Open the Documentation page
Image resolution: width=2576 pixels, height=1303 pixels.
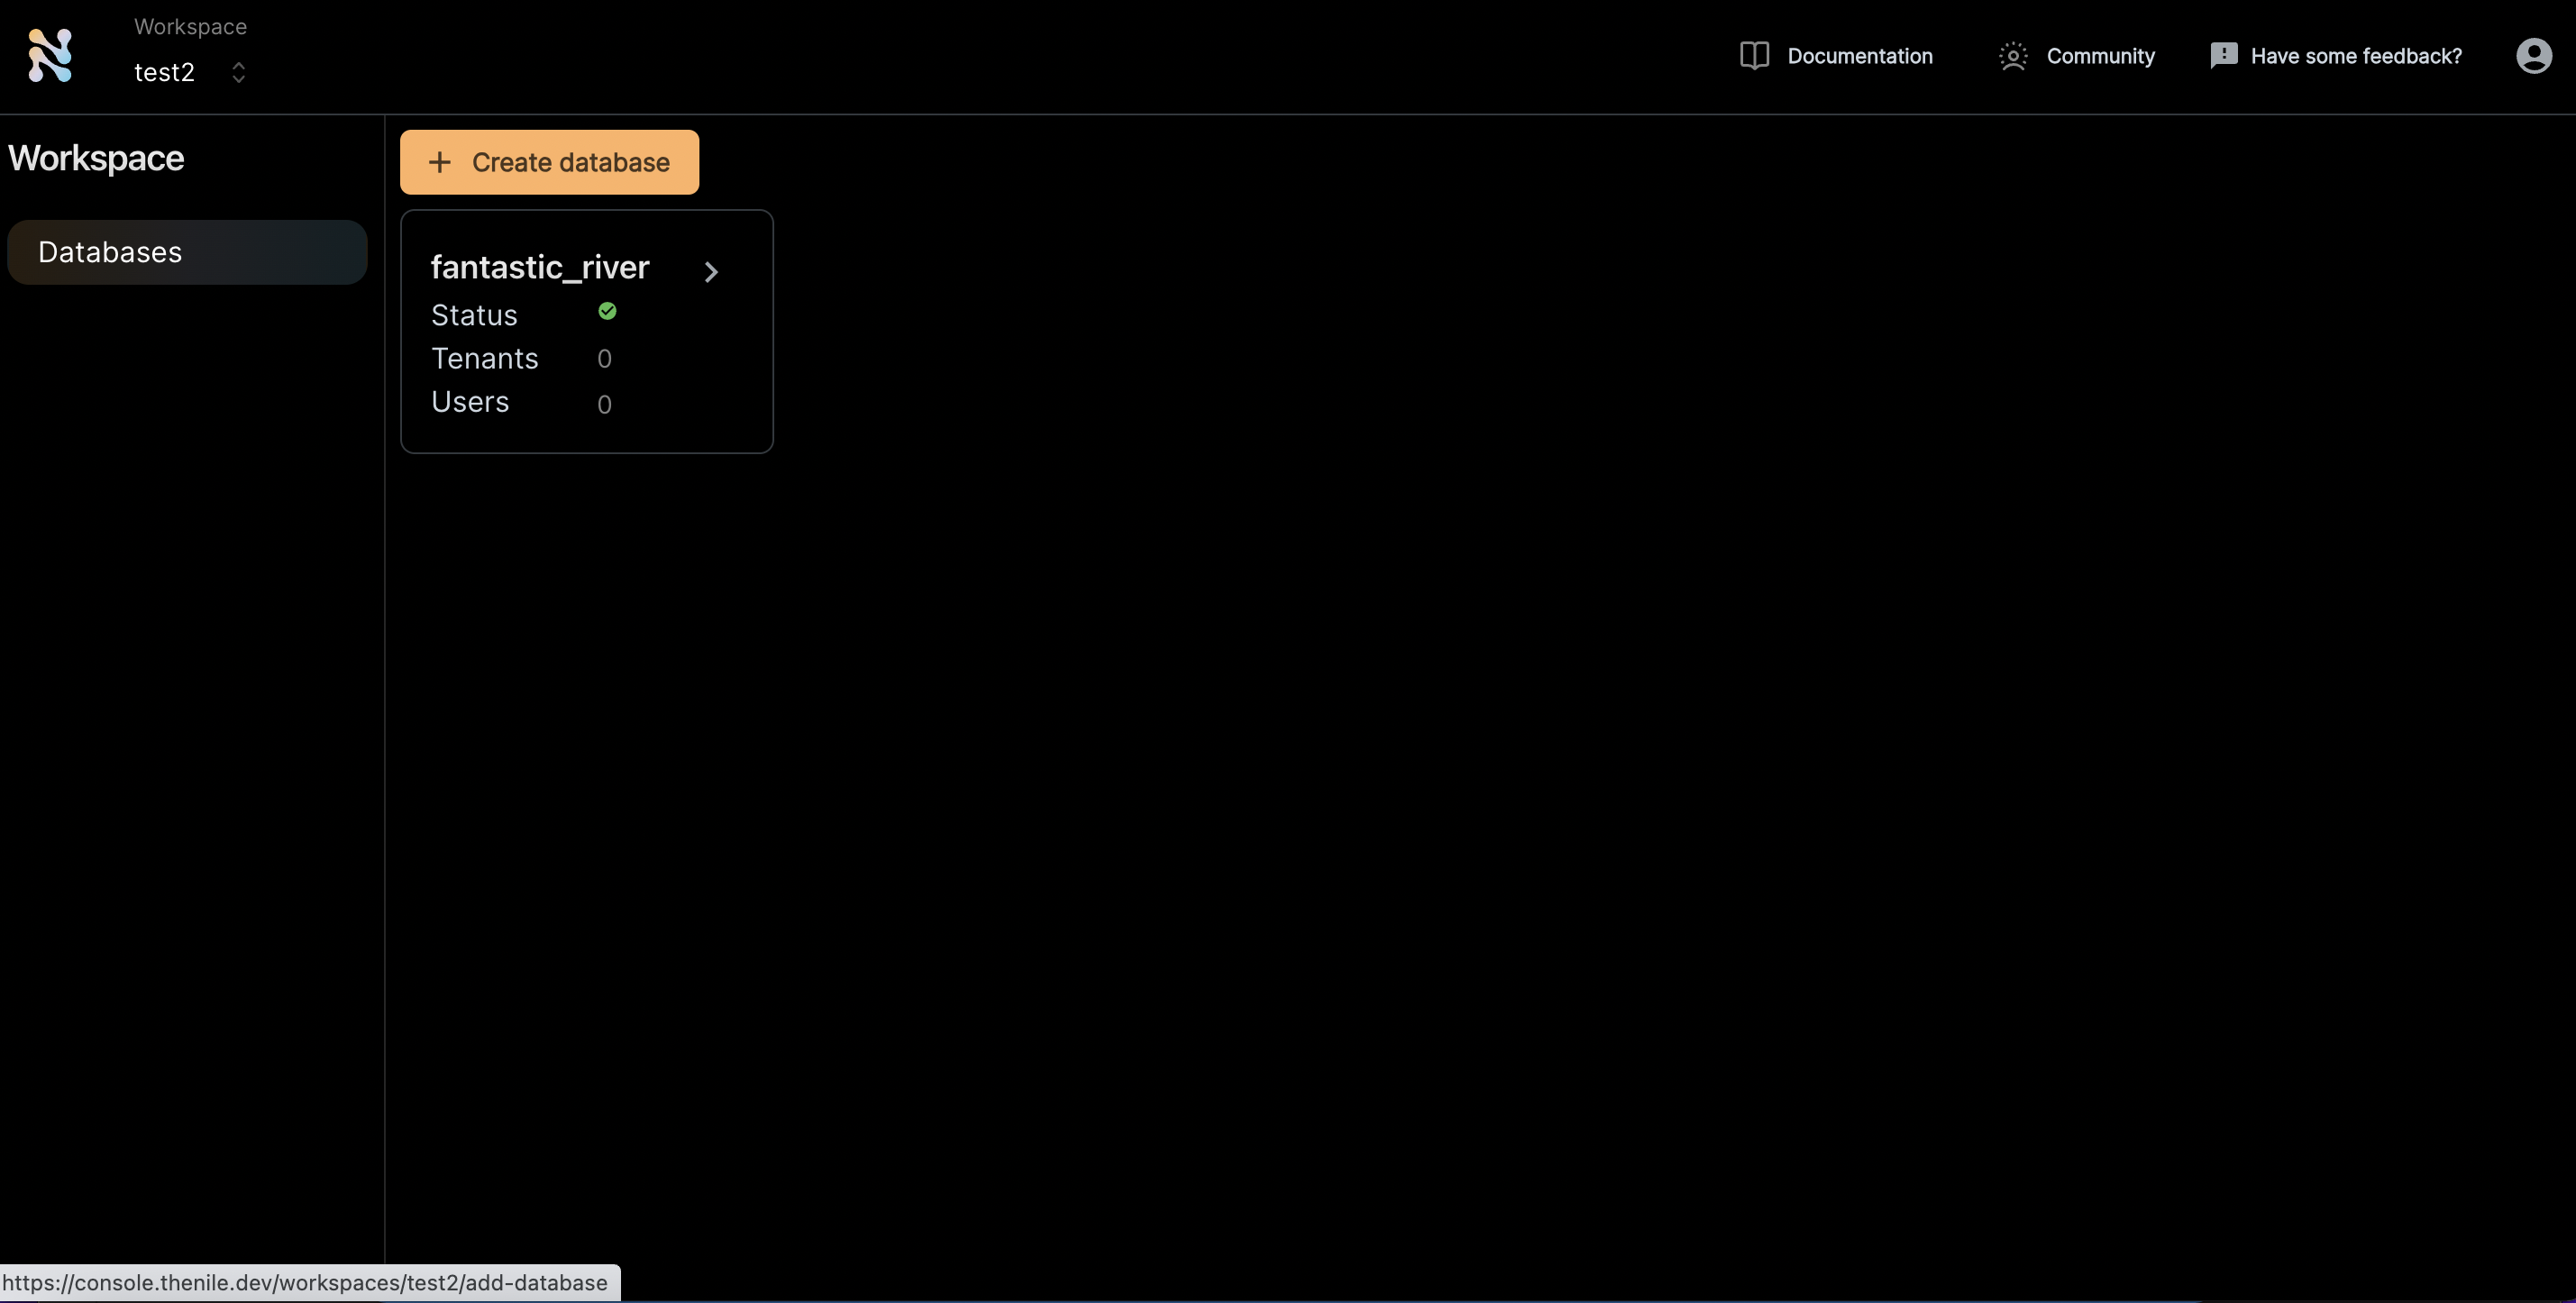(1835, 53)
